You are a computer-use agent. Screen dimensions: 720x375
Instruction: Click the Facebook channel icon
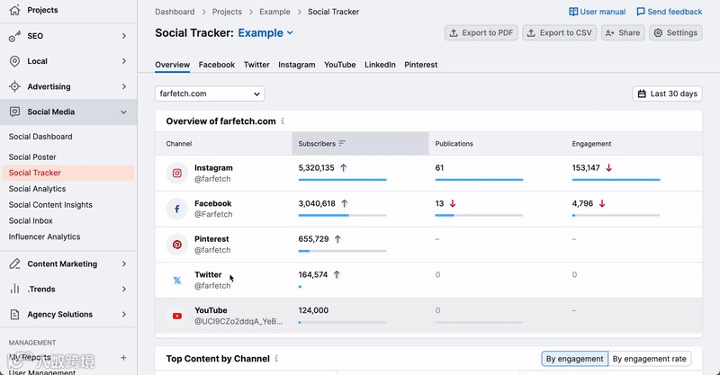click(177, 210)
